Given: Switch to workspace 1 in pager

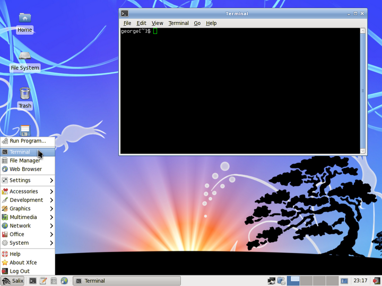Looking at the screenshot, I should [293, 281].
